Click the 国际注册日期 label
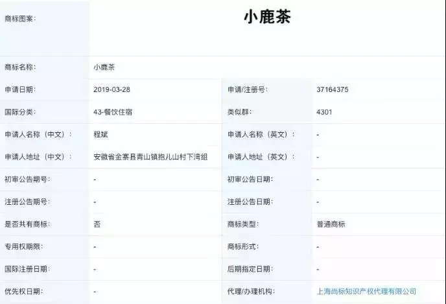 pos(27,269)
